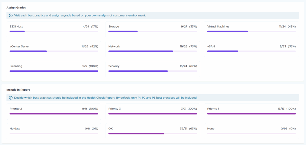Open the ESXi Host grade card

pyautogui.click(x=54, y=29)
